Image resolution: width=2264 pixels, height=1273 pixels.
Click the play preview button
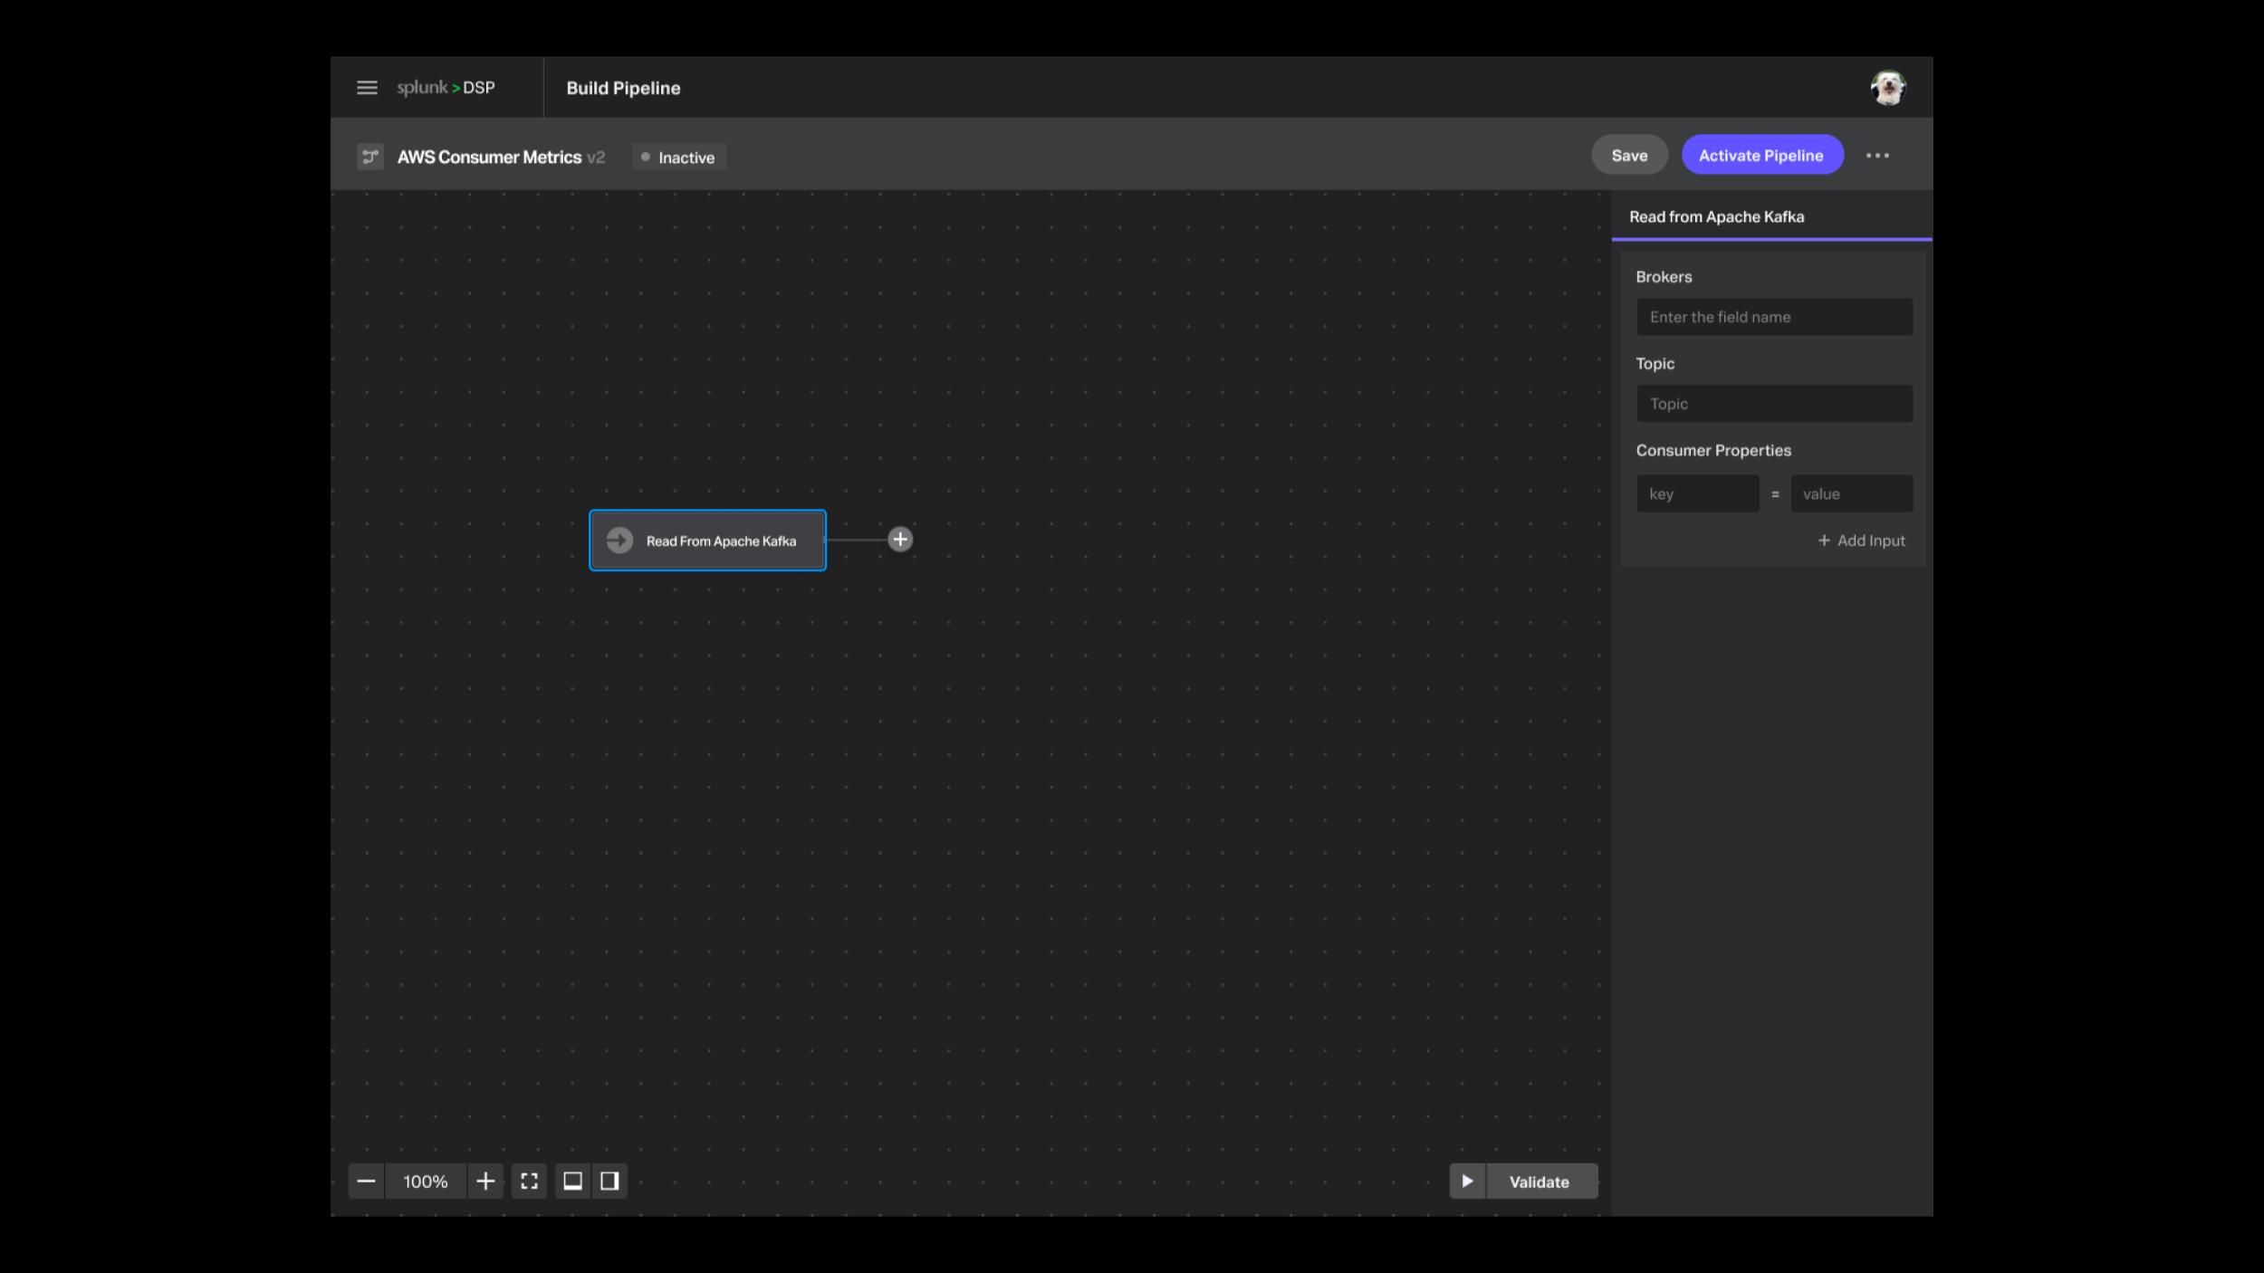(1467, 1182)
